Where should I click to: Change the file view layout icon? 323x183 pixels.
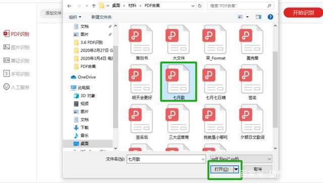click(240, 17)
